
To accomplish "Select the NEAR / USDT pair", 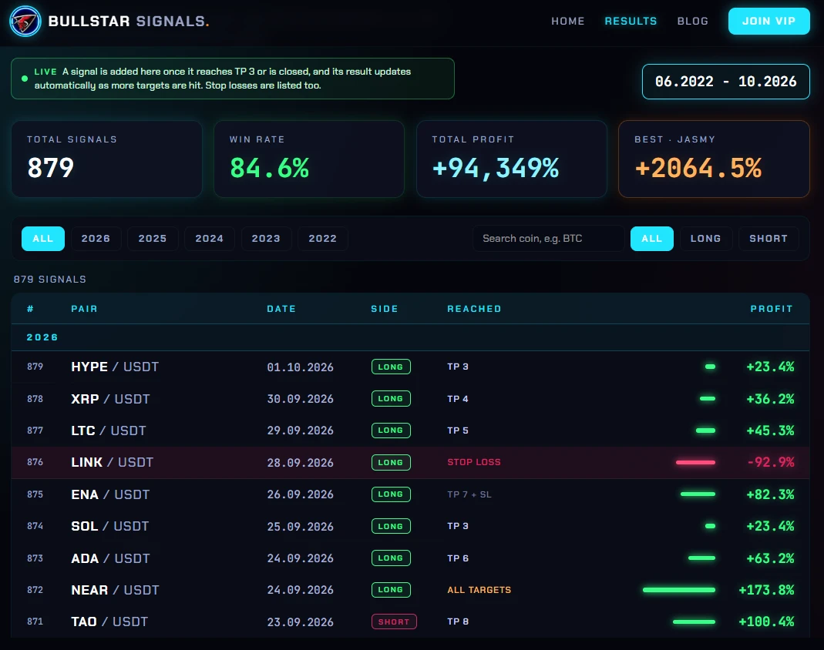I will tap(115, 590).
